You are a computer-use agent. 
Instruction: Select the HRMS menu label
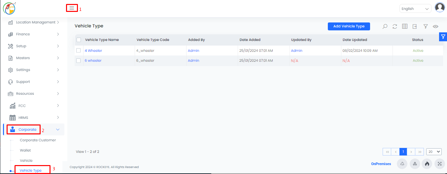coord(23,118)
